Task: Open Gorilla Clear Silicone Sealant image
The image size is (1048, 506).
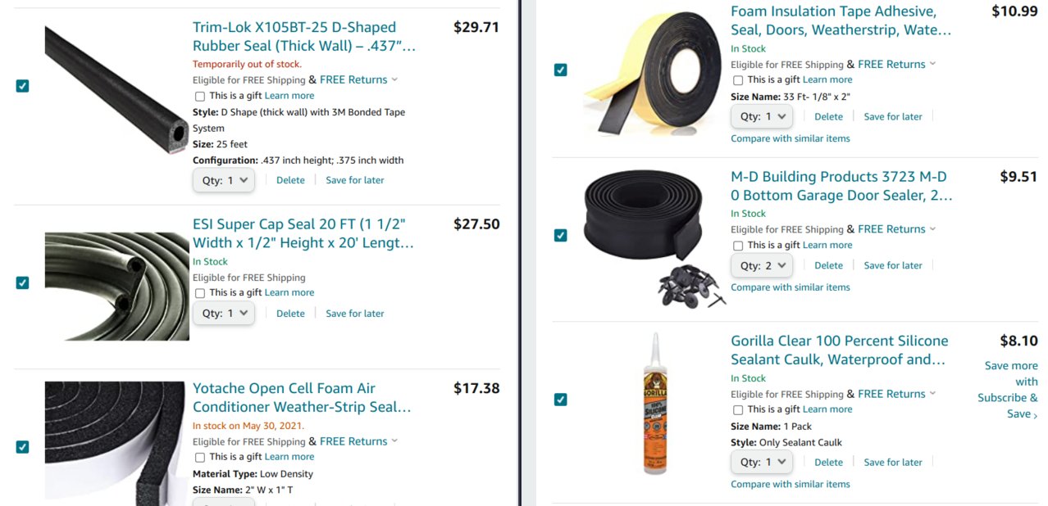Action: pyautogui.click(x=654, y=403)
